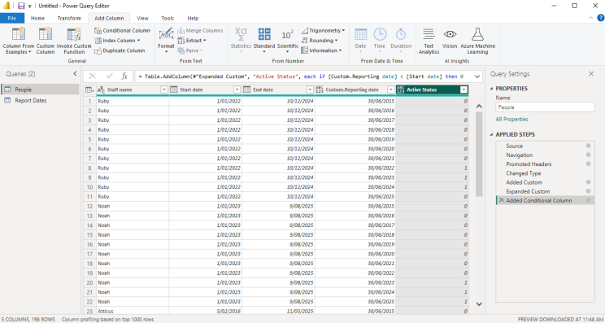
Task: Open Start date column filter dropdown
Action: tap(237, 89)
